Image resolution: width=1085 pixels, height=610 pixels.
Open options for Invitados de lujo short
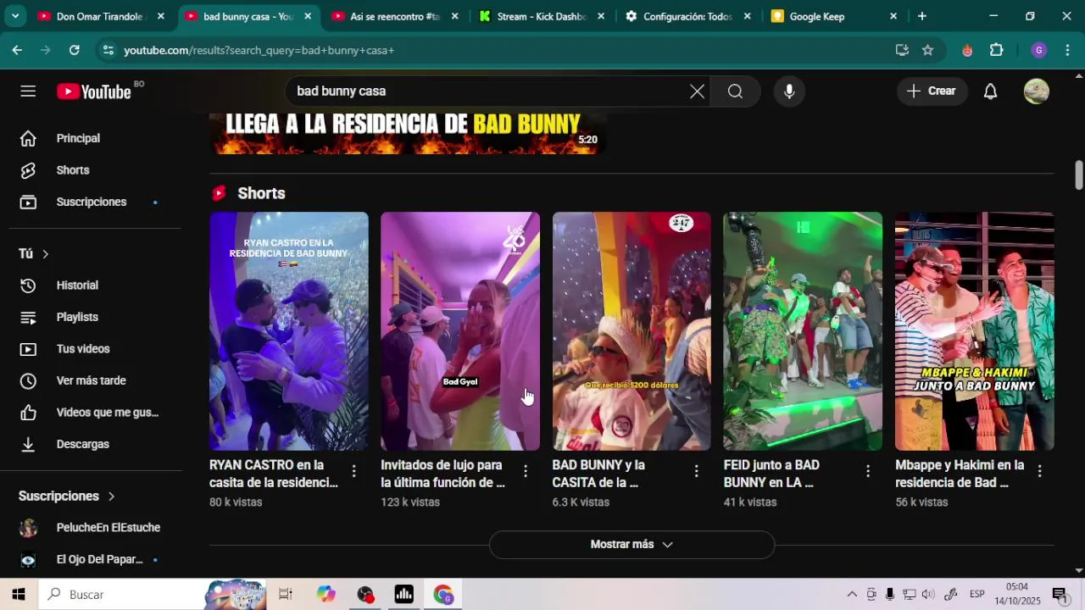pos(526,471)
